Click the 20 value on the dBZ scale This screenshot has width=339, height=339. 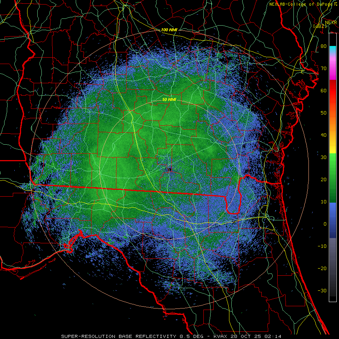(324, 179)
